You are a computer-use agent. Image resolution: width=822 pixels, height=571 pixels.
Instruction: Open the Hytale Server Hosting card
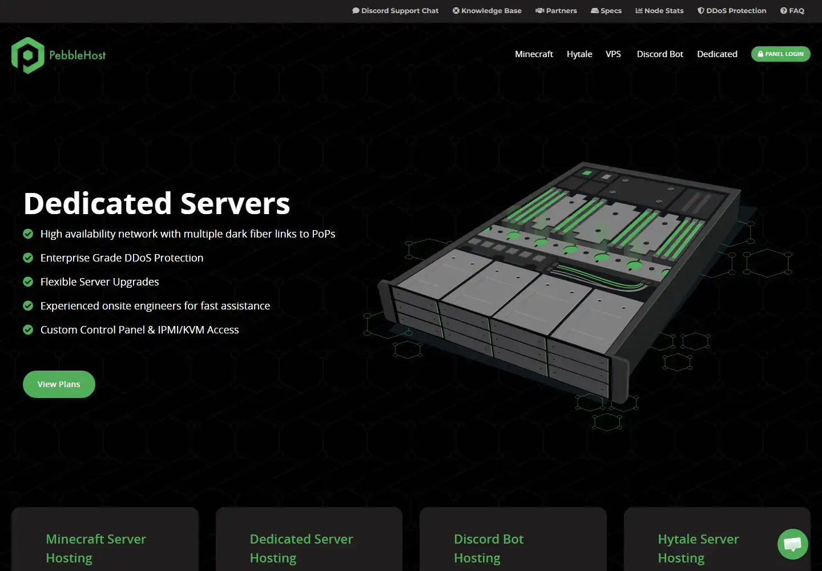point(717,539)
